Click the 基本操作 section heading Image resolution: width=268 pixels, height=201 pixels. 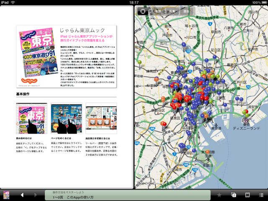23,94
